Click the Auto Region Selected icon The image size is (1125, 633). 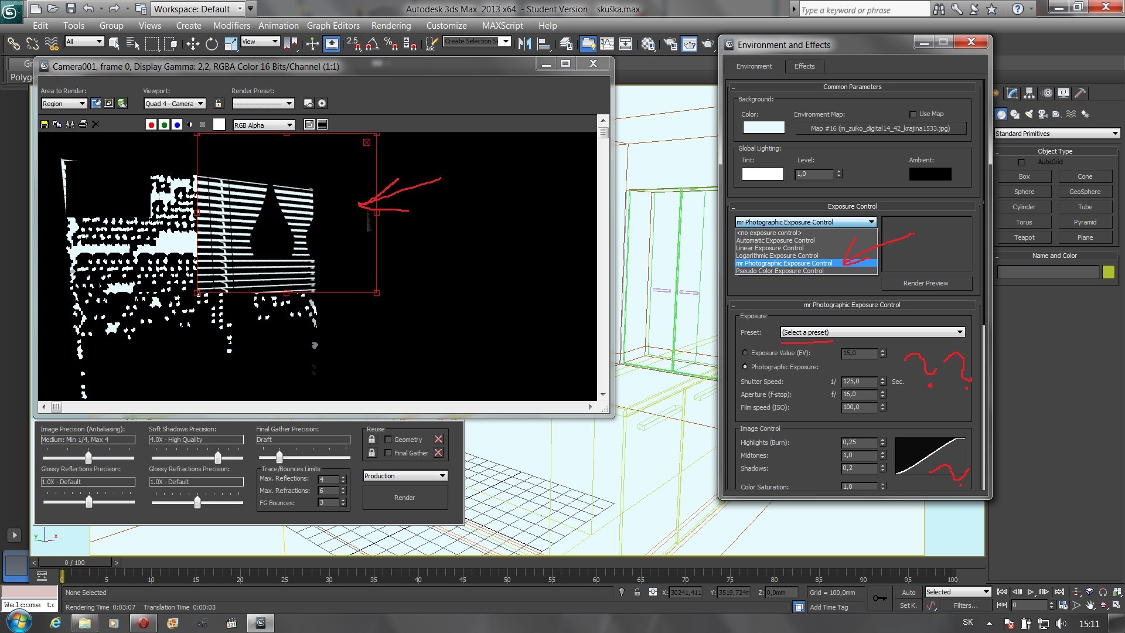click(x=109, y=103)
